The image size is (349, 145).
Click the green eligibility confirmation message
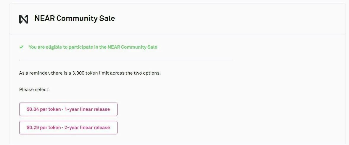[93, 47]
